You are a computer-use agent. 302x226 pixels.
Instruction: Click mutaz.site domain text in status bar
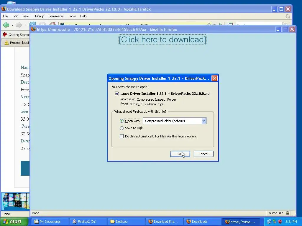pos(276,213)
